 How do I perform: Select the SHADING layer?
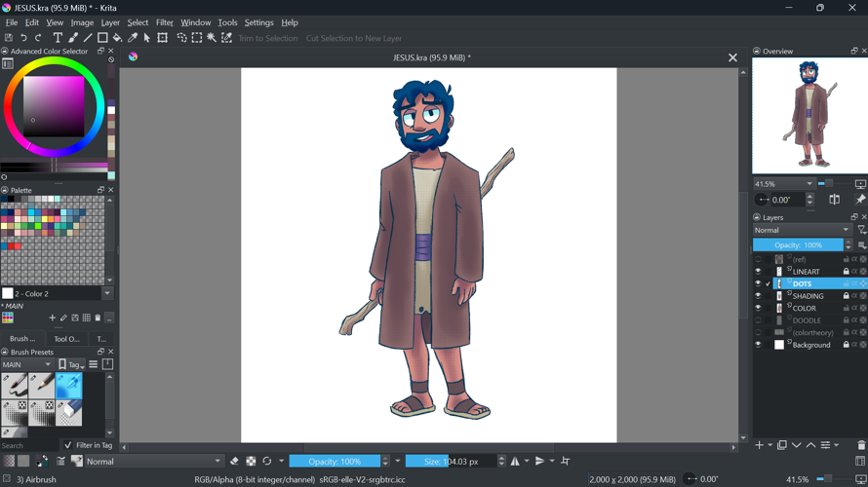coord(809,296)
